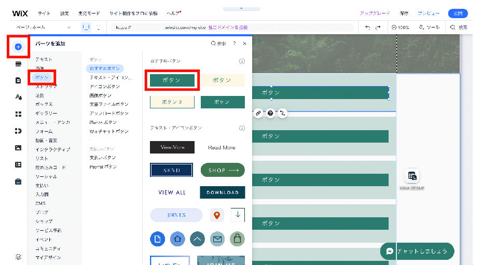
Task: Add the home circle icon button
Action: pos(177,239)
